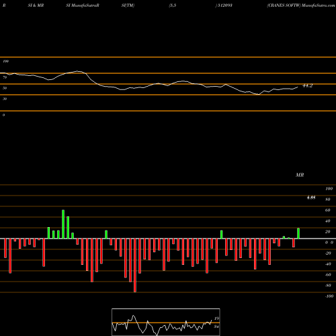The image size is (336, 336).
Task: Click the 44.2 RSI value label
Action: tap(307, 86)
